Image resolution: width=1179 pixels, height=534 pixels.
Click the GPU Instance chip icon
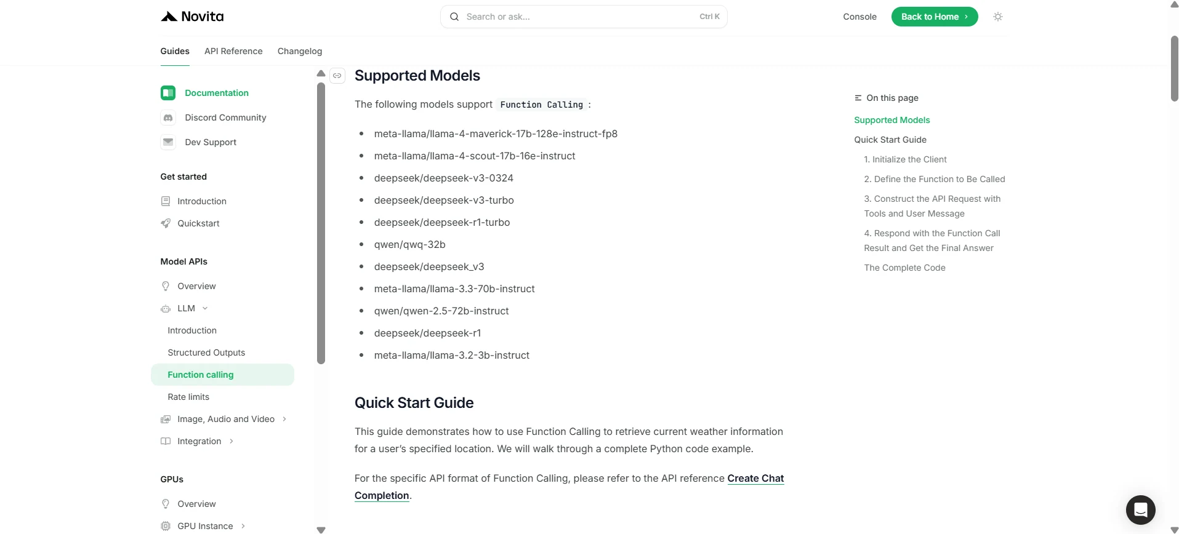coord(166,526)
